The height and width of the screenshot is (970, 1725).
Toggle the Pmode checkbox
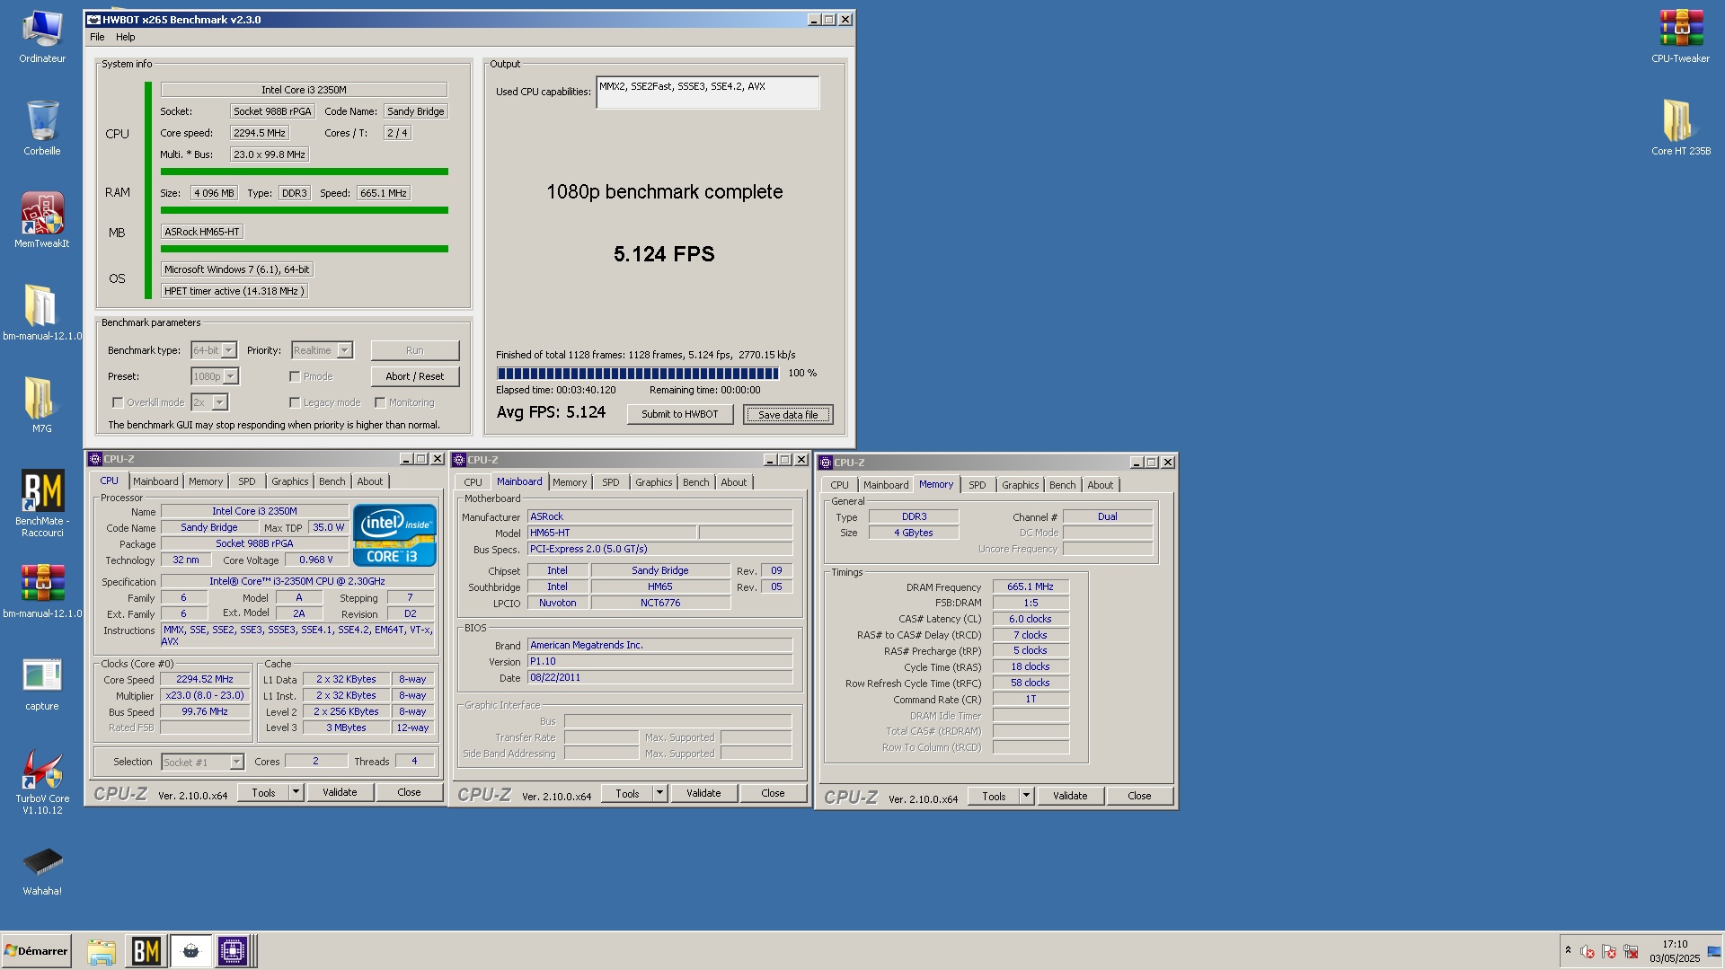point(295,376)
